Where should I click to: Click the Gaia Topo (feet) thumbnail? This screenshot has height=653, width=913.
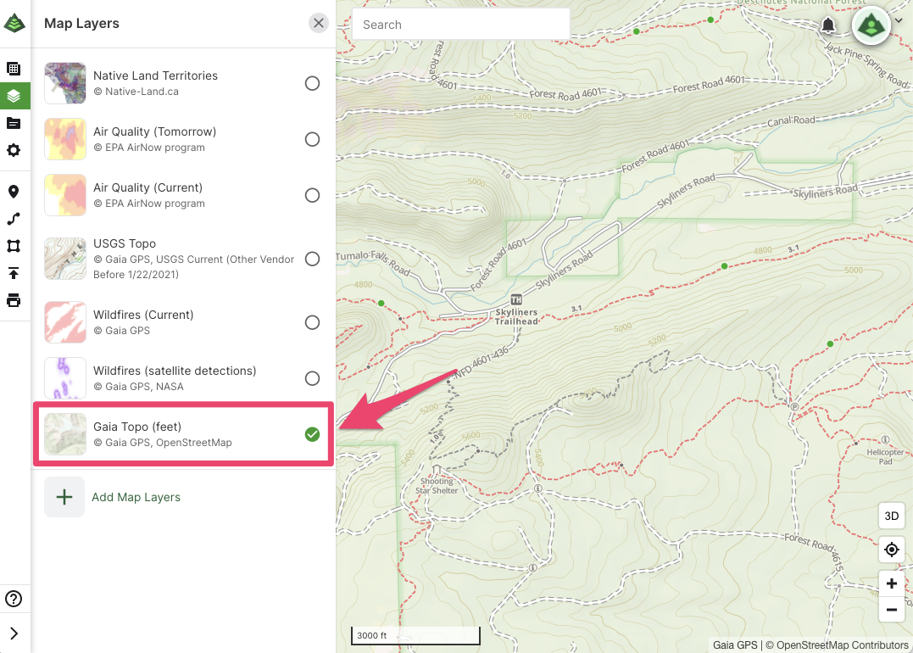pyautogui.click(x=65, y=434)
